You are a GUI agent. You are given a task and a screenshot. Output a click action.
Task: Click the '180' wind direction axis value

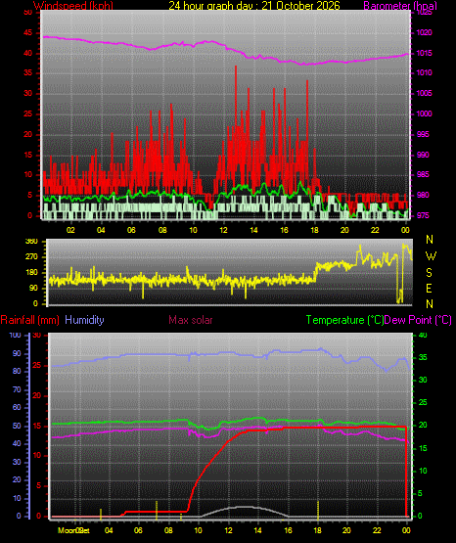click(31, 273)
